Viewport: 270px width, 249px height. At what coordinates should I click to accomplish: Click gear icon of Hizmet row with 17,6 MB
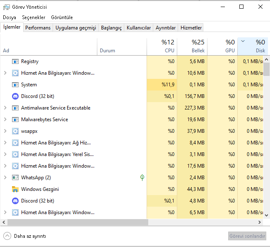click(15, 166)
